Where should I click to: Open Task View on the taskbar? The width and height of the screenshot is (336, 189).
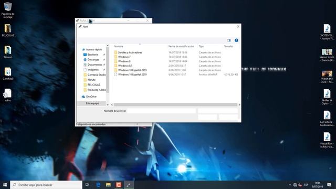point(88,185)
